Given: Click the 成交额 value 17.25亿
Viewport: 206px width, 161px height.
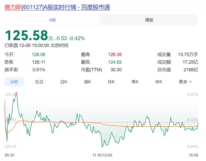Looking at the screenshot, I should (190, 62).
